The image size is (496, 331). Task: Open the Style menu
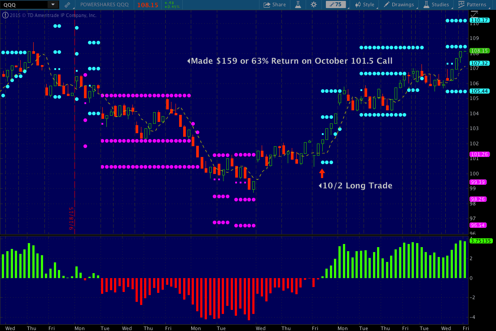click(x=368, y=4)
